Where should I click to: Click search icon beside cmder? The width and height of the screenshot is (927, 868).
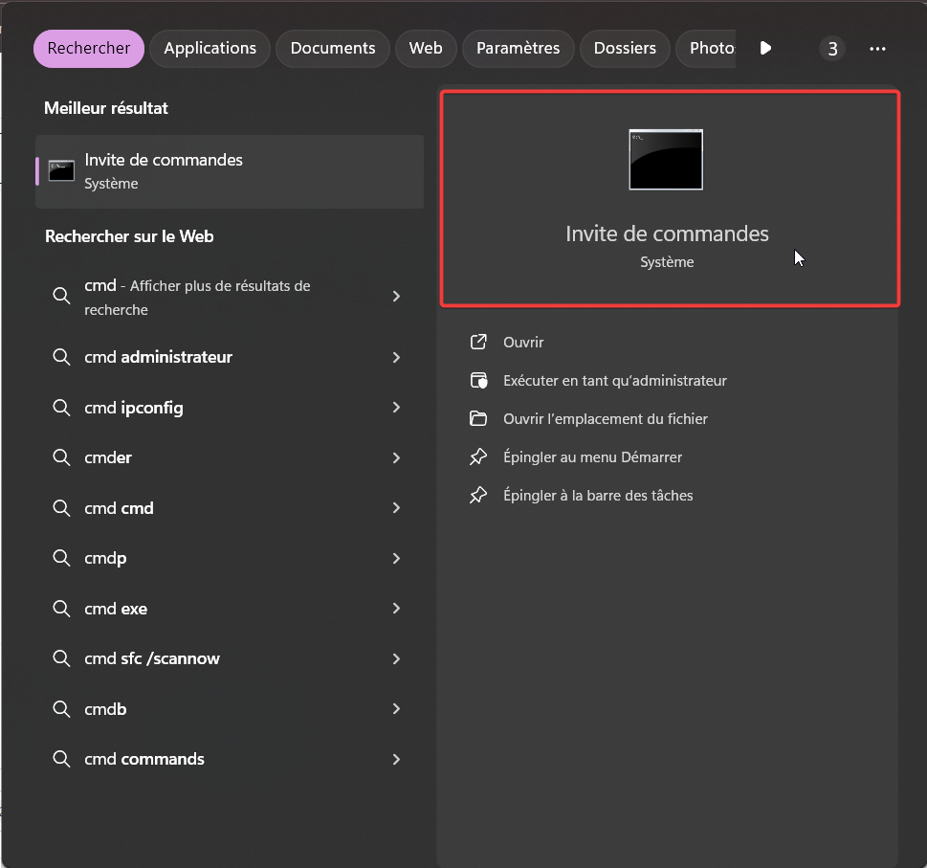point(61,457)
